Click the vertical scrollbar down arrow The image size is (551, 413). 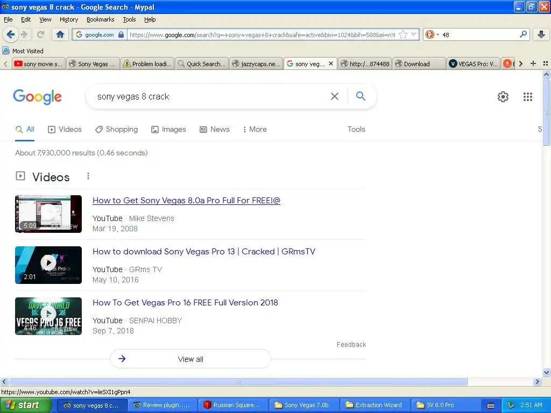(547, 372)
